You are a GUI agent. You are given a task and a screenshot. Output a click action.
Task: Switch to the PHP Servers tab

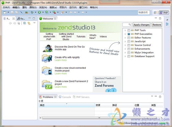click(x=81, y=97)
